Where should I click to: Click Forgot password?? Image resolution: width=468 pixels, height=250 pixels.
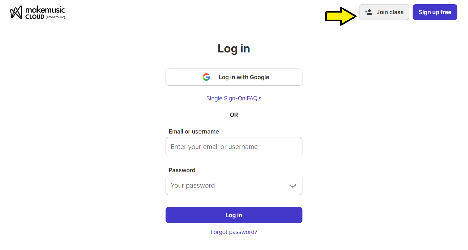click(234, 232)
